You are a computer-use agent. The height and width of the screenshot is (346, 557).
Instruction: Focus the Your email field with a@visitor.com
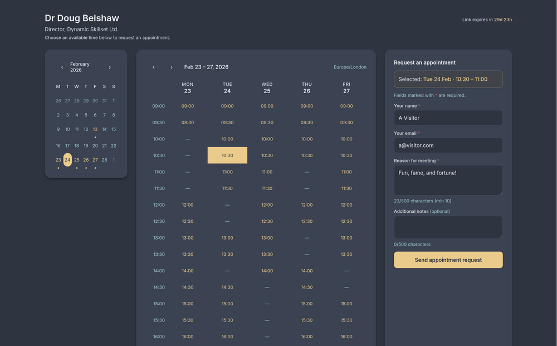click(448, 145)
